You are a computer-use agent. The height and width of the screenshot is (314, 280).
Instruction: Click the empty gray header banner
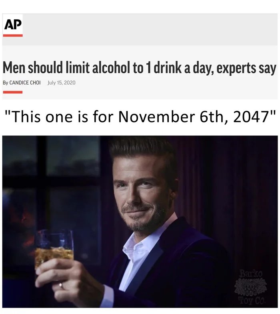150,30
